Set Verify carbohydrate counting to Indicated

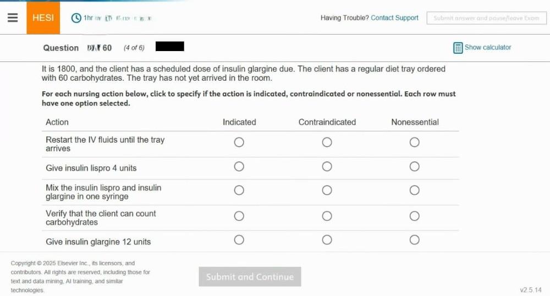239,216
